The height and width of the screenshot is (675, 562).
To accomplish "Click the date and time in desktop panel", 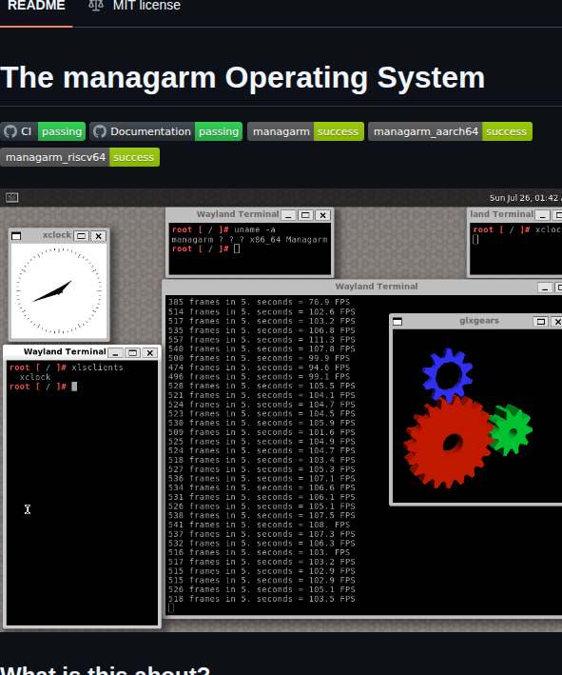I will coord(525,198).
